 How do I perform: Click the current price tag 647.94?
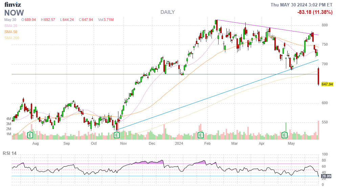point(327,84)
